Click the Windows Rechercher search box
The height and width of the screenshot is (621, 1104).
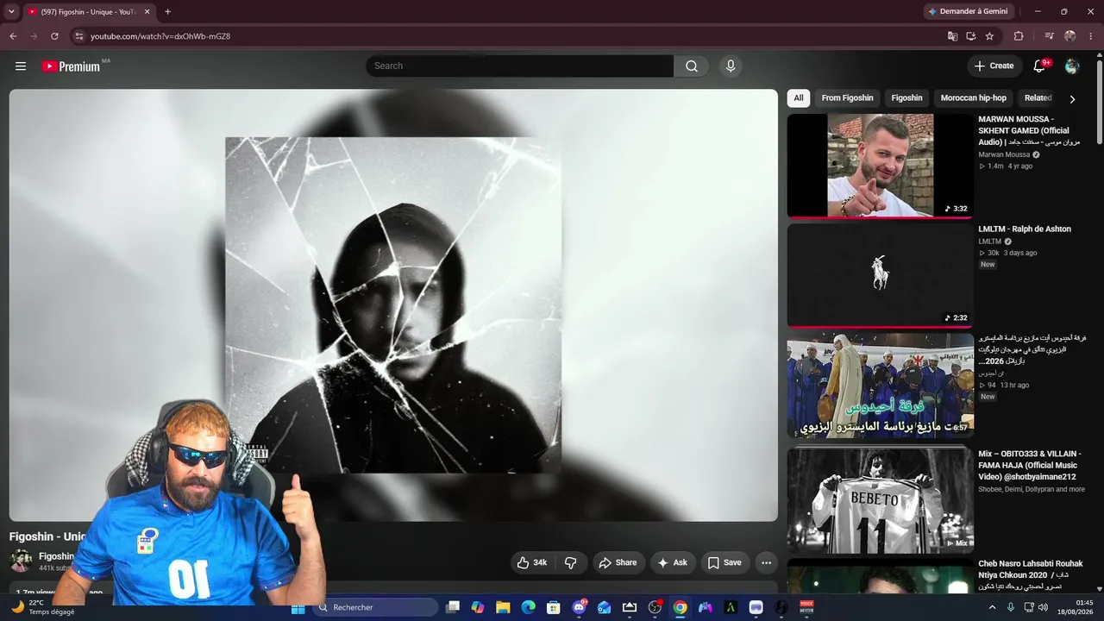point(375,607)
